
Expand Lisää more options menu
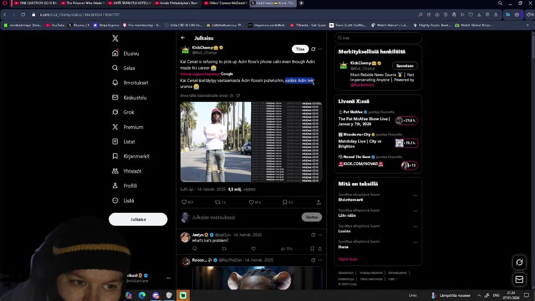(x=123, y=201)
